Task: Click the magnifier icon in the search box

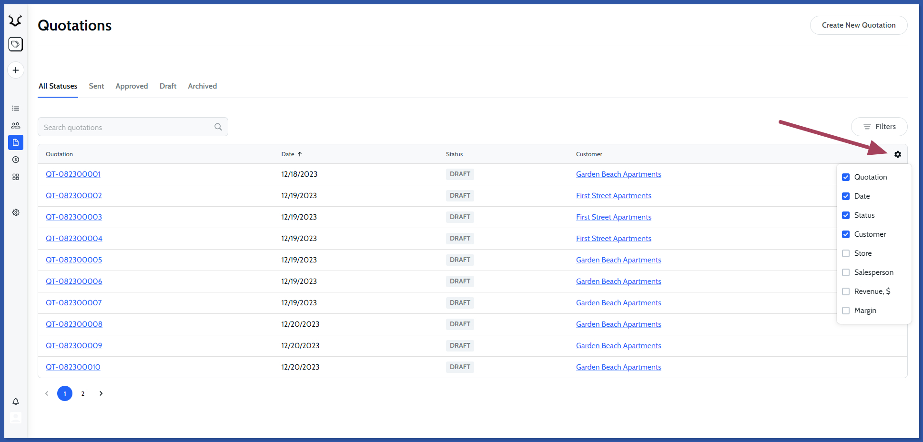Action: click(x=218, y=127)
